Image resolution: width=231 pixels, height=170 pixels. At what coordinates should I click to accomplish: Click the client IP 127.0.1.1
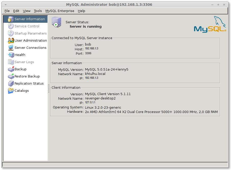[90, 103]
